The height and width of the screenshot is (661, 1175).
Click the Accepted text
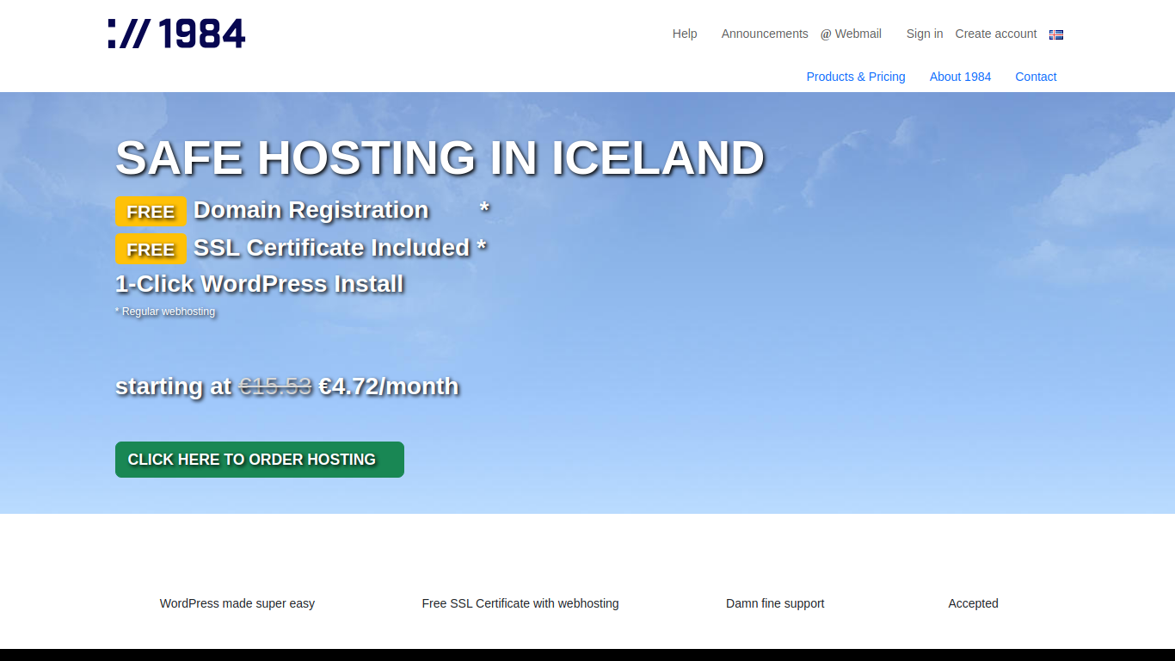pos(973,603)
